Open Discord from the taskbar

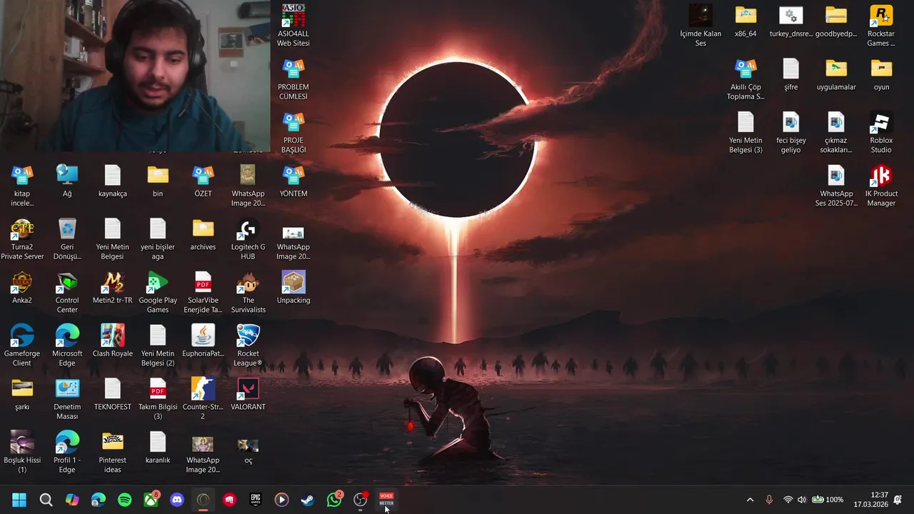coord(177,500)
